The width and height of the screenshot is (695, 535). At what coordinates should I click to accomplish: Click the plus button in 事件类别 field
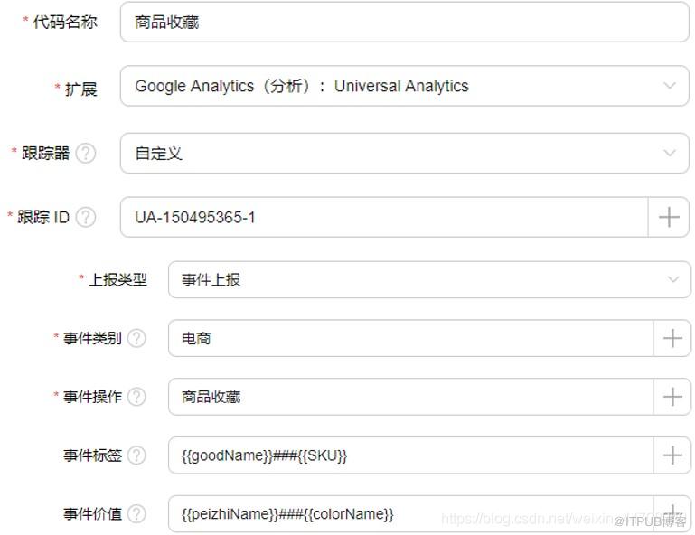pyautogui.click(x=672, y=338)
